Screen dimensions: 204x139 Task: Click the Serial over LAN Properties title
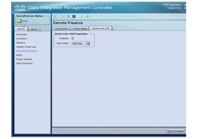pyautogui.click(x=71, y=34)
